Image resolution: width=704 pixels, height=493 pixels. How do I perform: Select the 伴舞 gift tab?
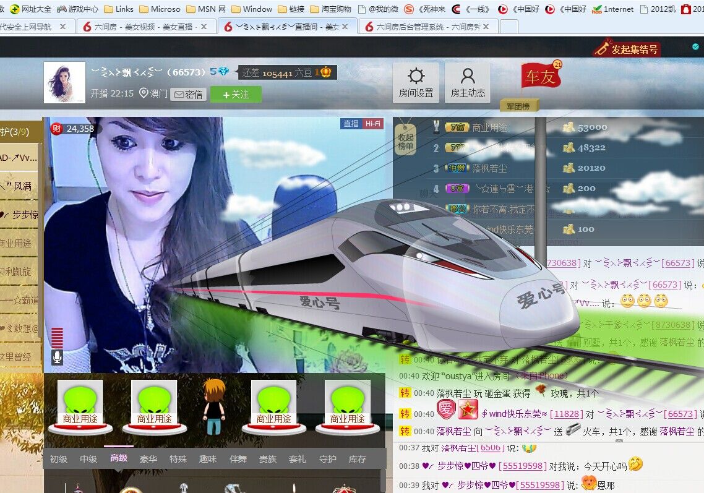[238, 459]
